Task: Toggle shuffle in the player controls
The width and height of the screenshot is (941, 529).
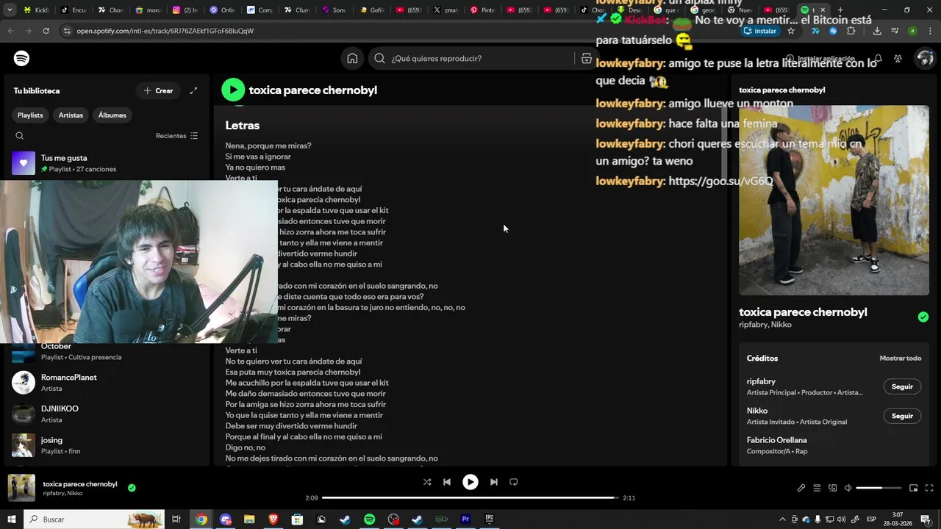Action: (427, 482)
